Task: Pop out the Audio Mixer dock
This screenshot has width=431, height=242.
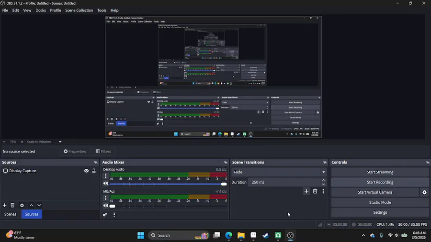Action: click(226, 162)
